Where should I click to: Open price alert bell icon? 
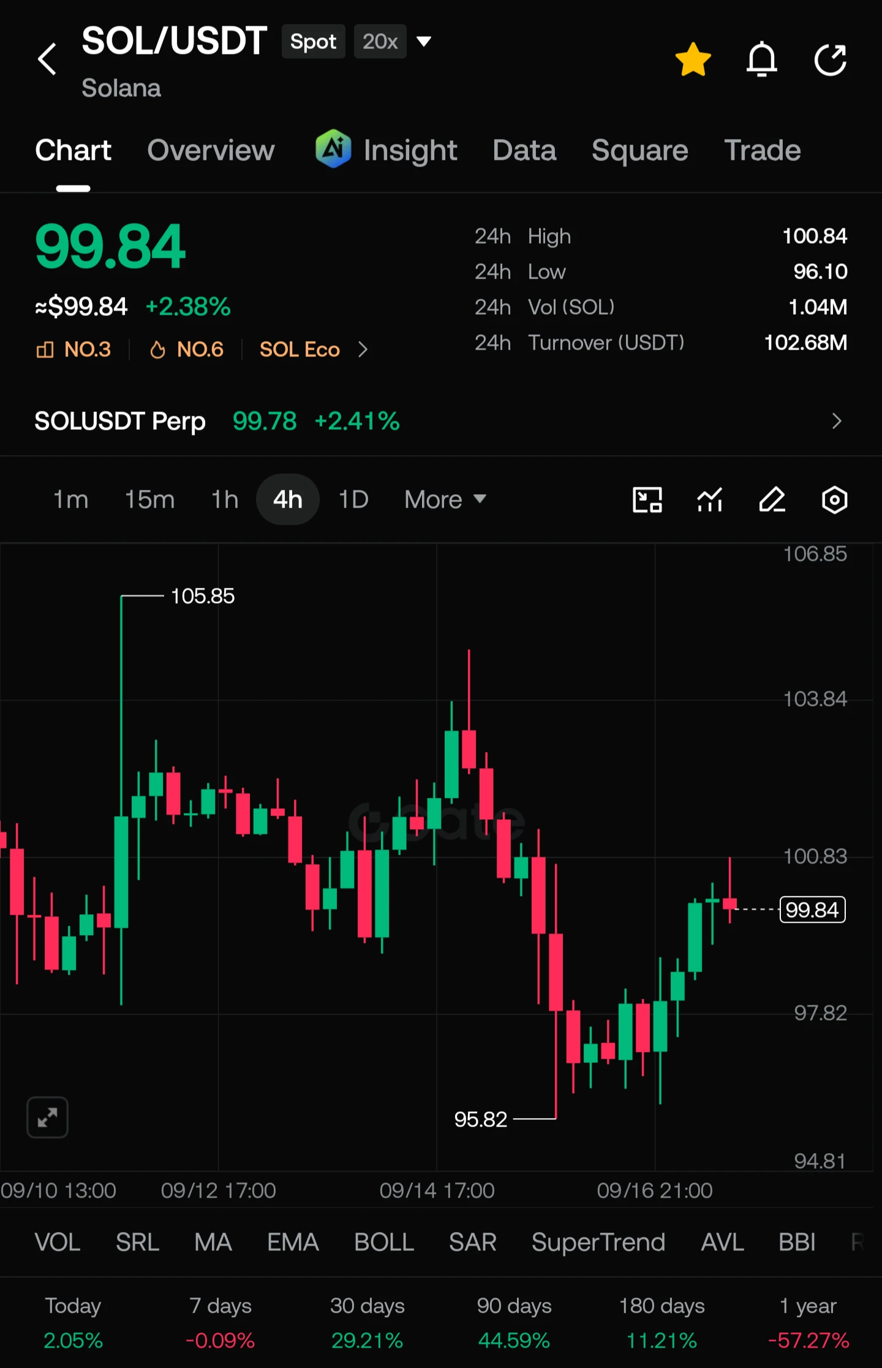761,59
